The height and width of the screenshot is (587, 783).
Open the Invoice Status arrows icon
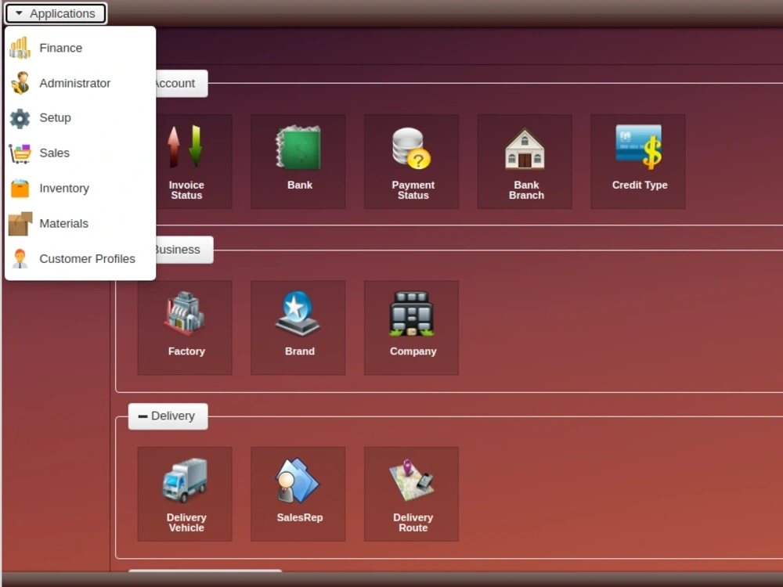(185, 147)
